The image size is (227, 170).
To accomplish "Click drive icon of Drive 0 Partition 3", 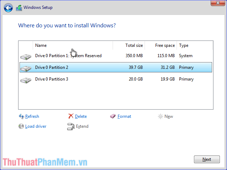I will (26, 80).
